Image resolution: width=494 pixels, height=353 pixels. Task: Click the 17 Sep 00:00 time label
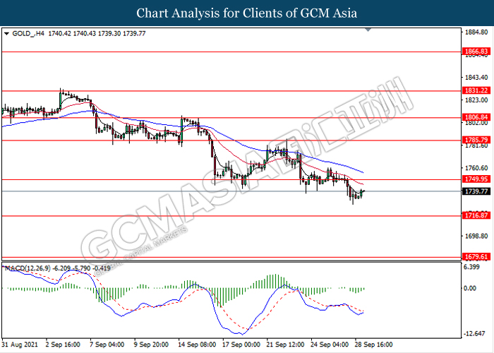tap(241, 345)
